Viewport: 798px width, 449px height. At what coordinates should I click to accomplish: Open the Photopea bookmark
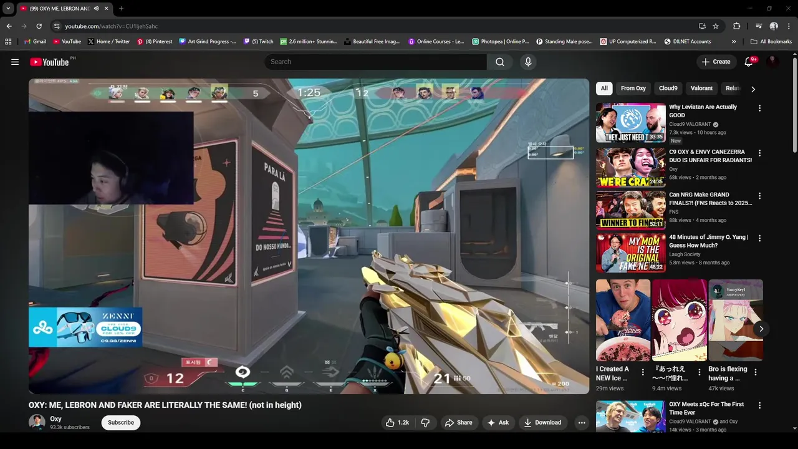point(500,42)
